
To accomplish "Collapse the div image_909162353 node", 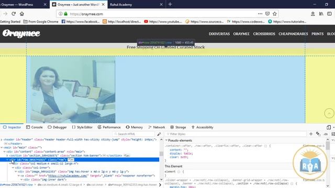I will pos(16,172).
